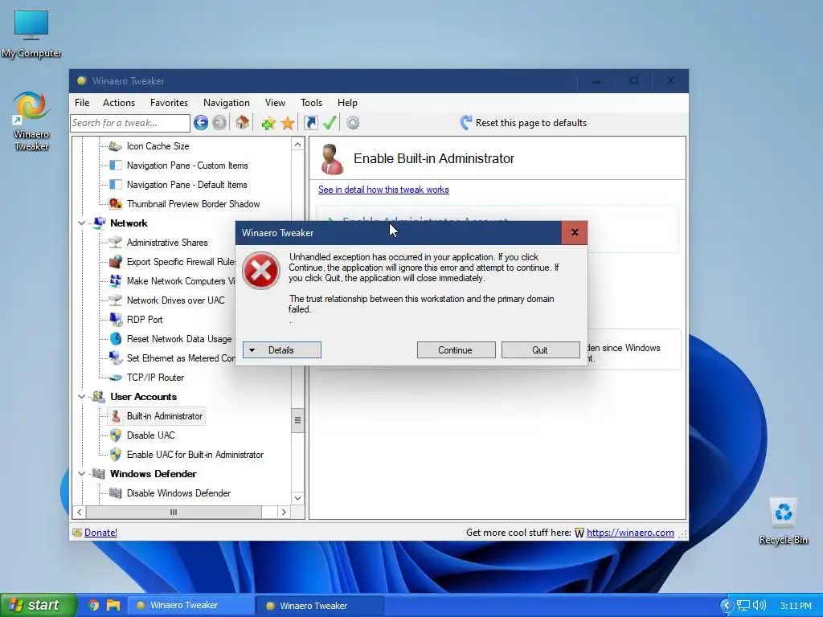Select Navigation Pane - Default Items

click(186, 185)
